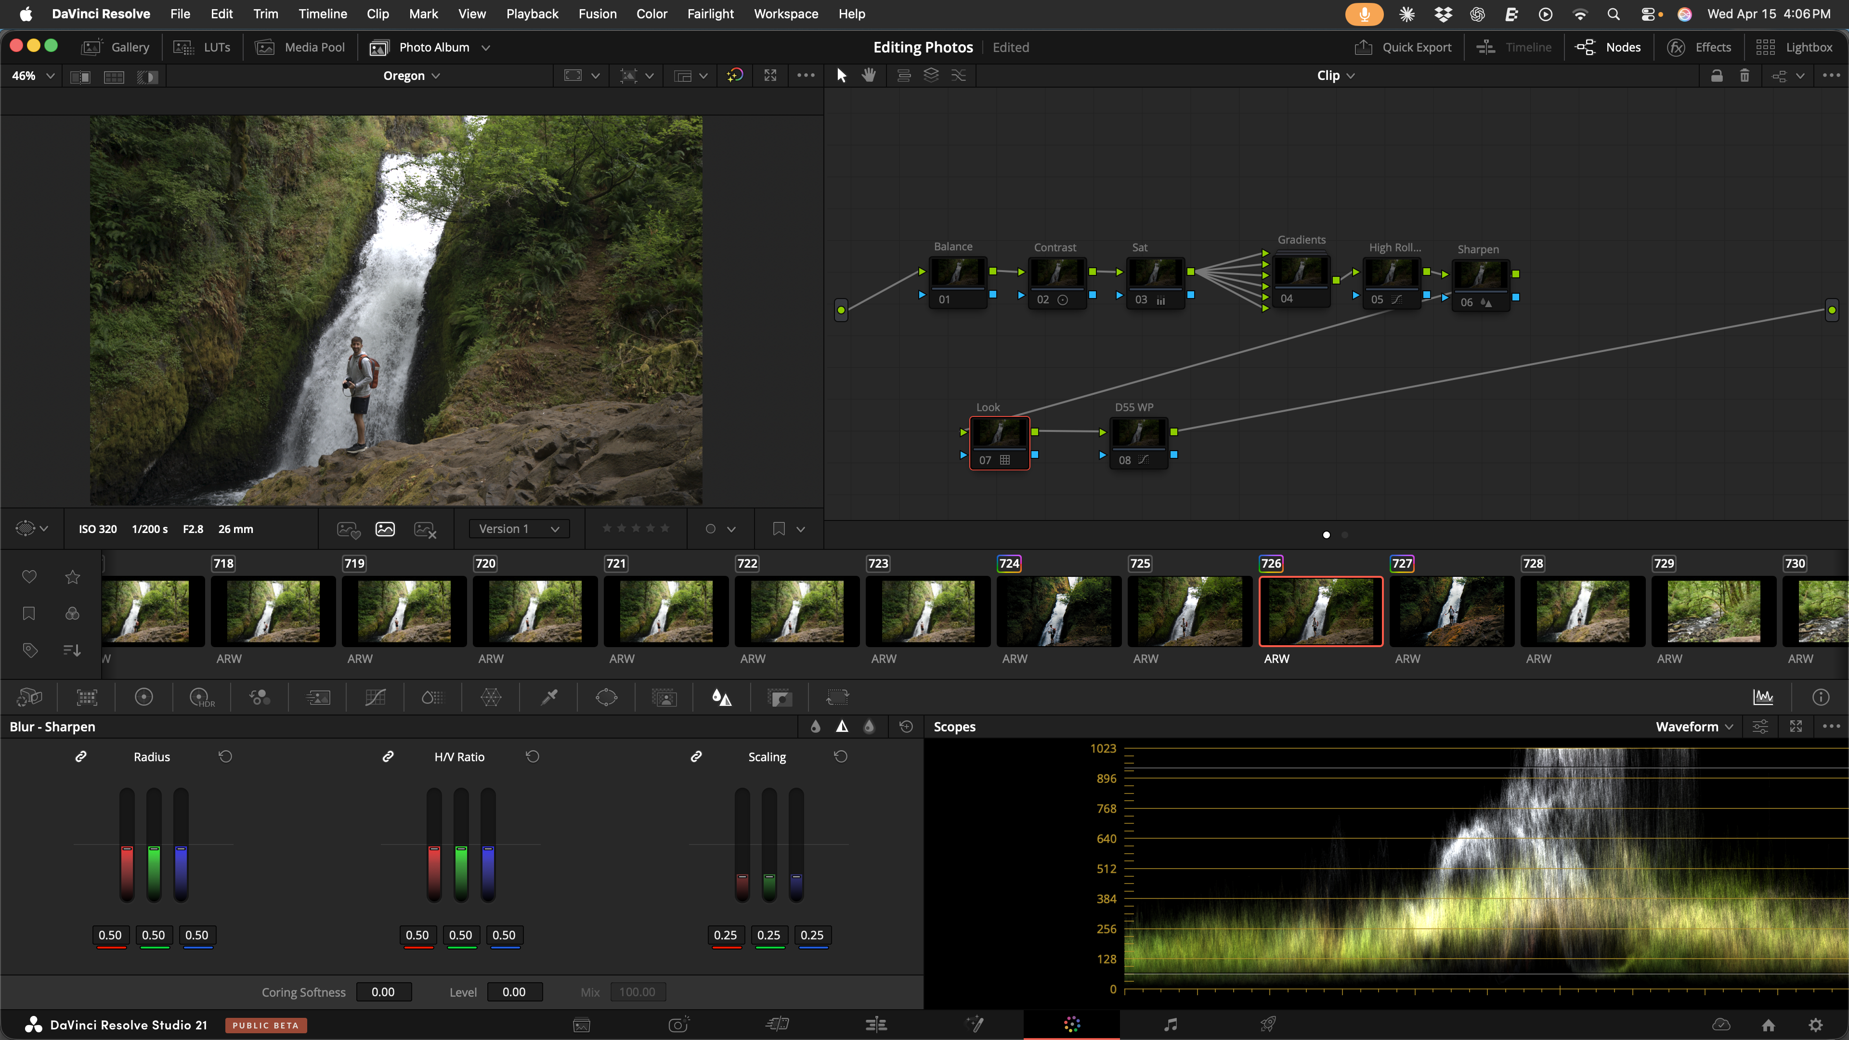Screen dimensions: 1849x1040
Task: Click the red Radius slider
Action: point(127,845)
